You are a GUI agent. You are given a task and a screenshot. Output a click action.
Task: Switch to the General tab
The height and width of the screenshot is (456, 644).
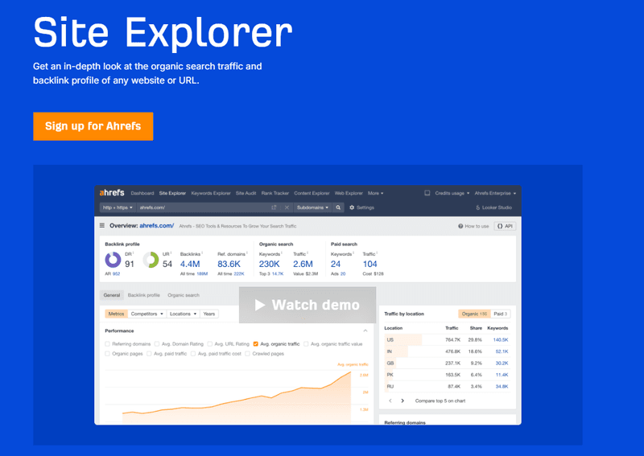coord(112,295)
